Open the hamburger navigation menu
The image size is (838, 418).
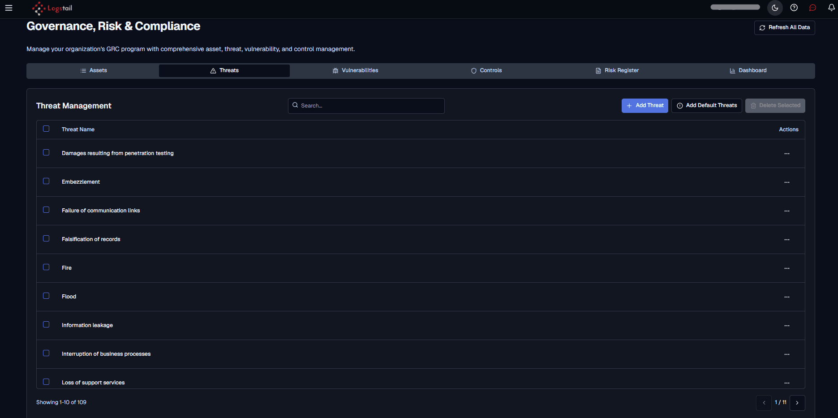coord(9,8)
